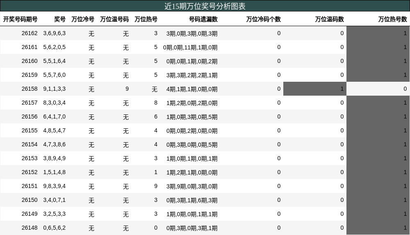The width and height of the screenshot is (410, 235).
Task: Click issue number 26160
Action: pyautogui.click(x=30, y=61)
